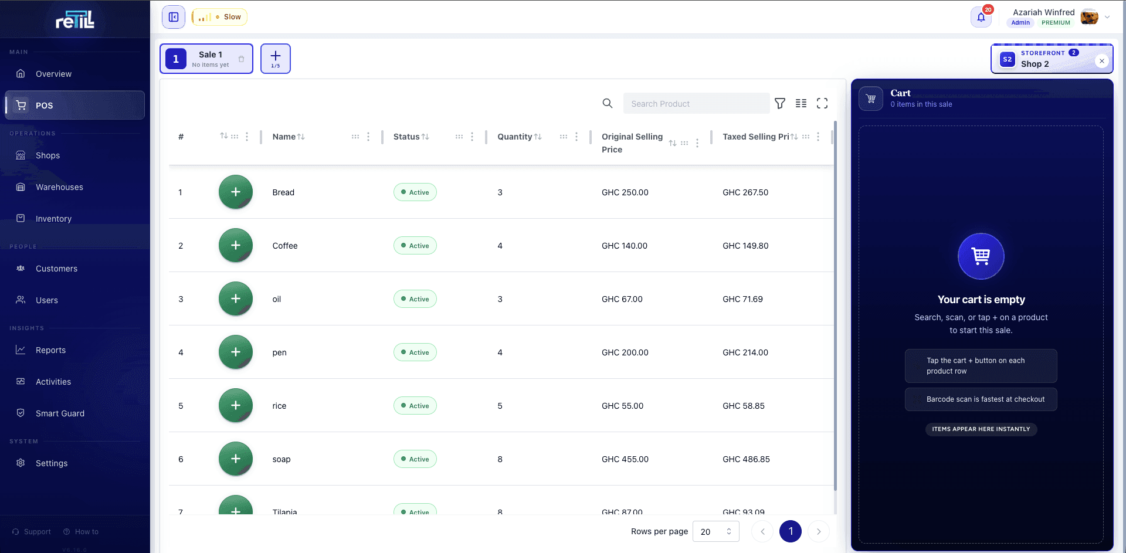Toggle sort order on Name column
The width and height of the screenshot is (1126, 553).
301,137
